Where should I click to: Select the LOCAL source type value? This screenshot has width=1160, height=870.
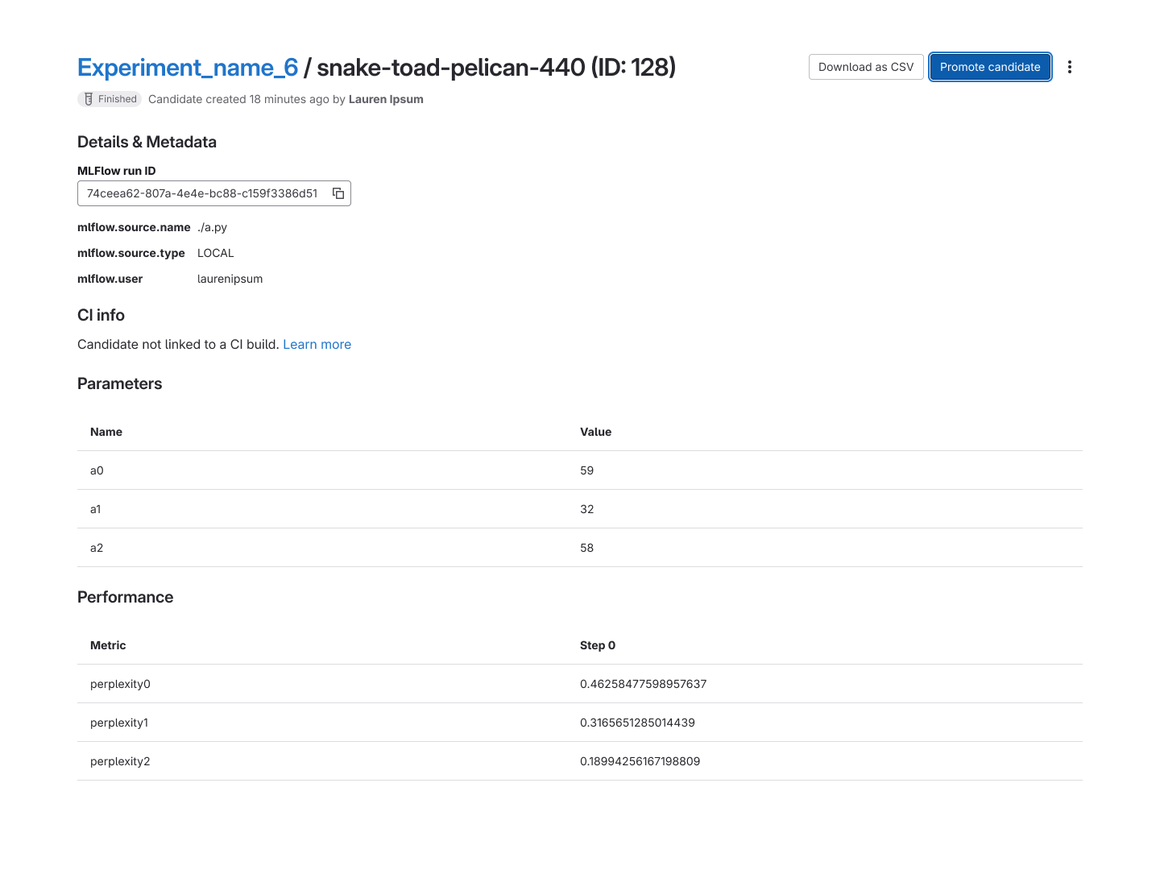click(216, 253)
